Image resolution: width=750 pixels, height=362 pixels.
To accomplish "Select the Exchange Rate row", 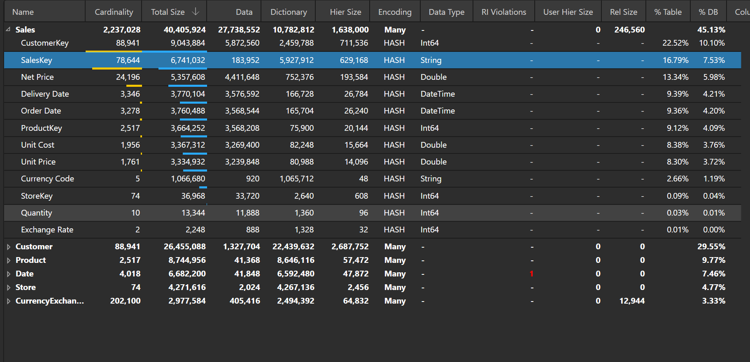I will click(47, 230).
